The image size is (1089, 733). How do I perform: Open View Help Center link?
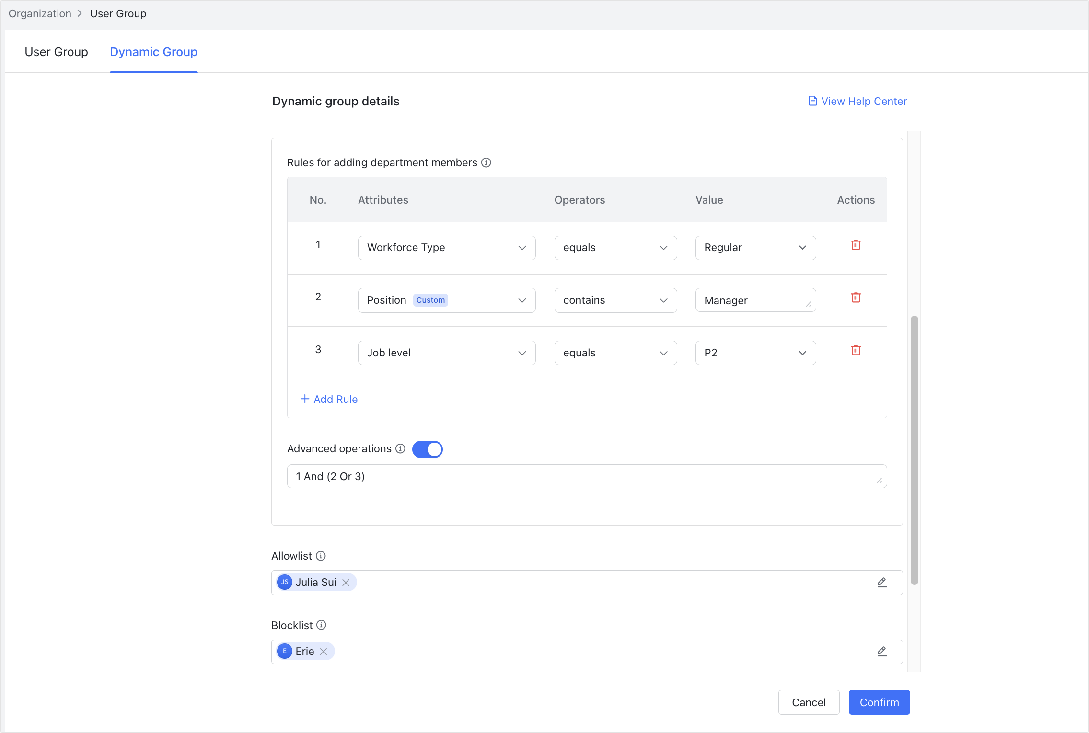click(x=858, y=101)
